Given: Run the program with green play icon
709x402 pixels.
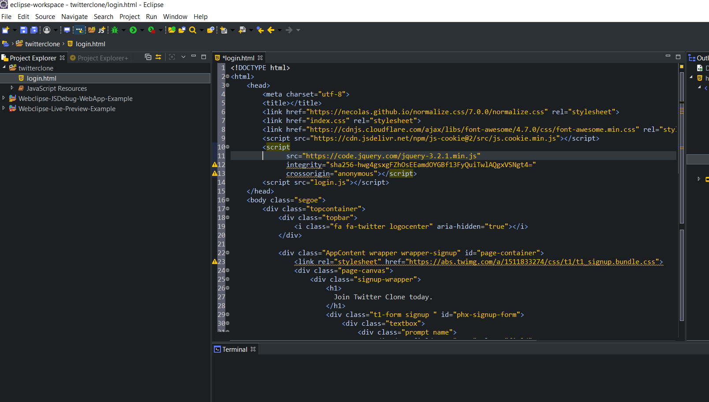Looking at the screenshot, I should point(133,30).
